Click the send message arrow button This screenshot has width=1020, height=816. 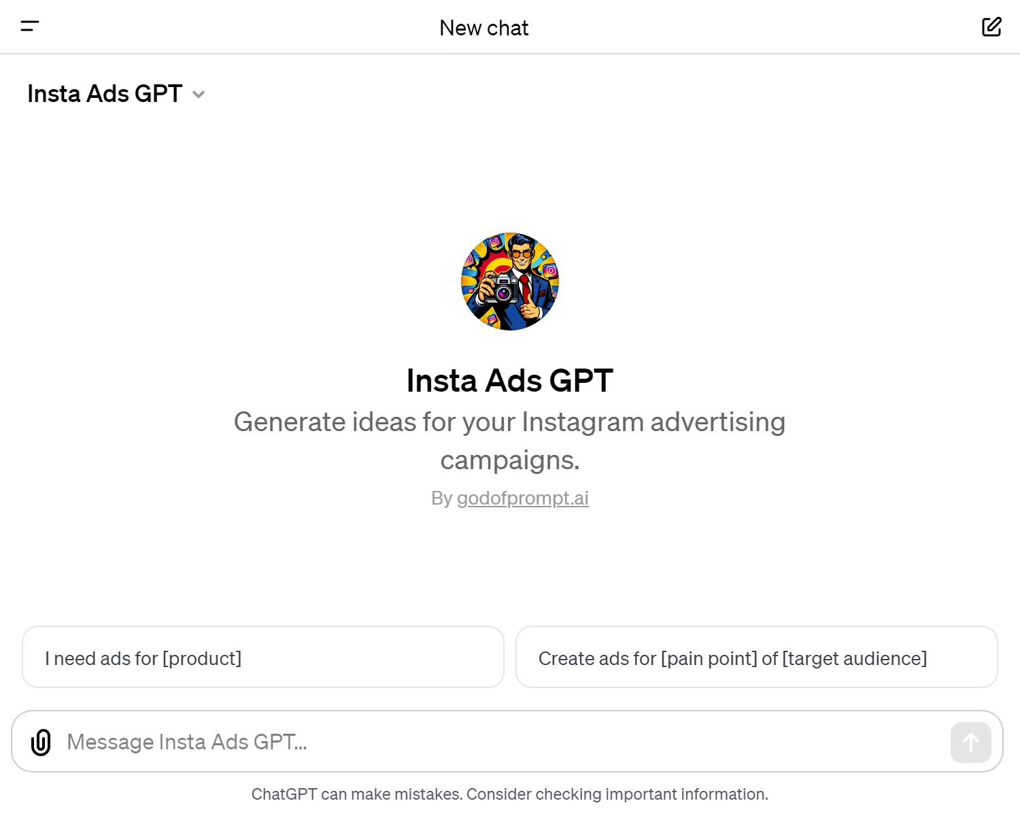click(970, 742)
